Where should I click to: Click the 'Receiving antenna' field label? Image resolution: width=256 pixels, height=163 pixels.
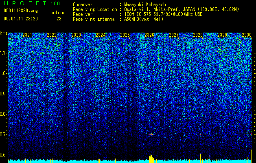pyautogui.click(x=94, y=19)
